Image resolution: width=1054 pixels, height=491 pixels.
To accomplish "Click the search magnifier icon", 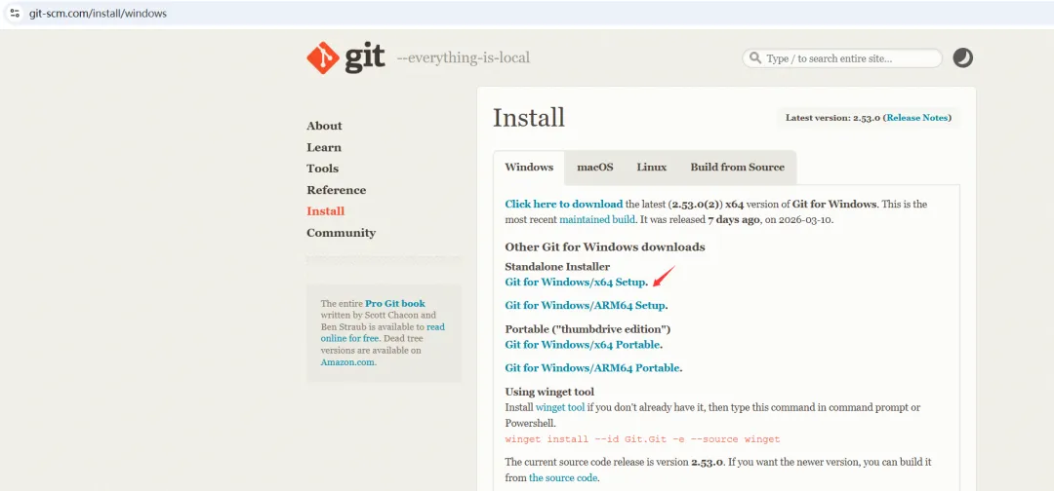I will [x=755, y=58].
